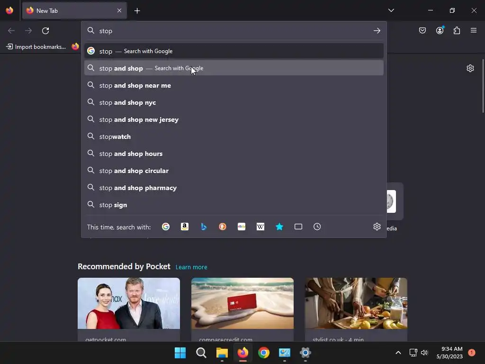Go back using the back arrow

[x=11, y=31]
